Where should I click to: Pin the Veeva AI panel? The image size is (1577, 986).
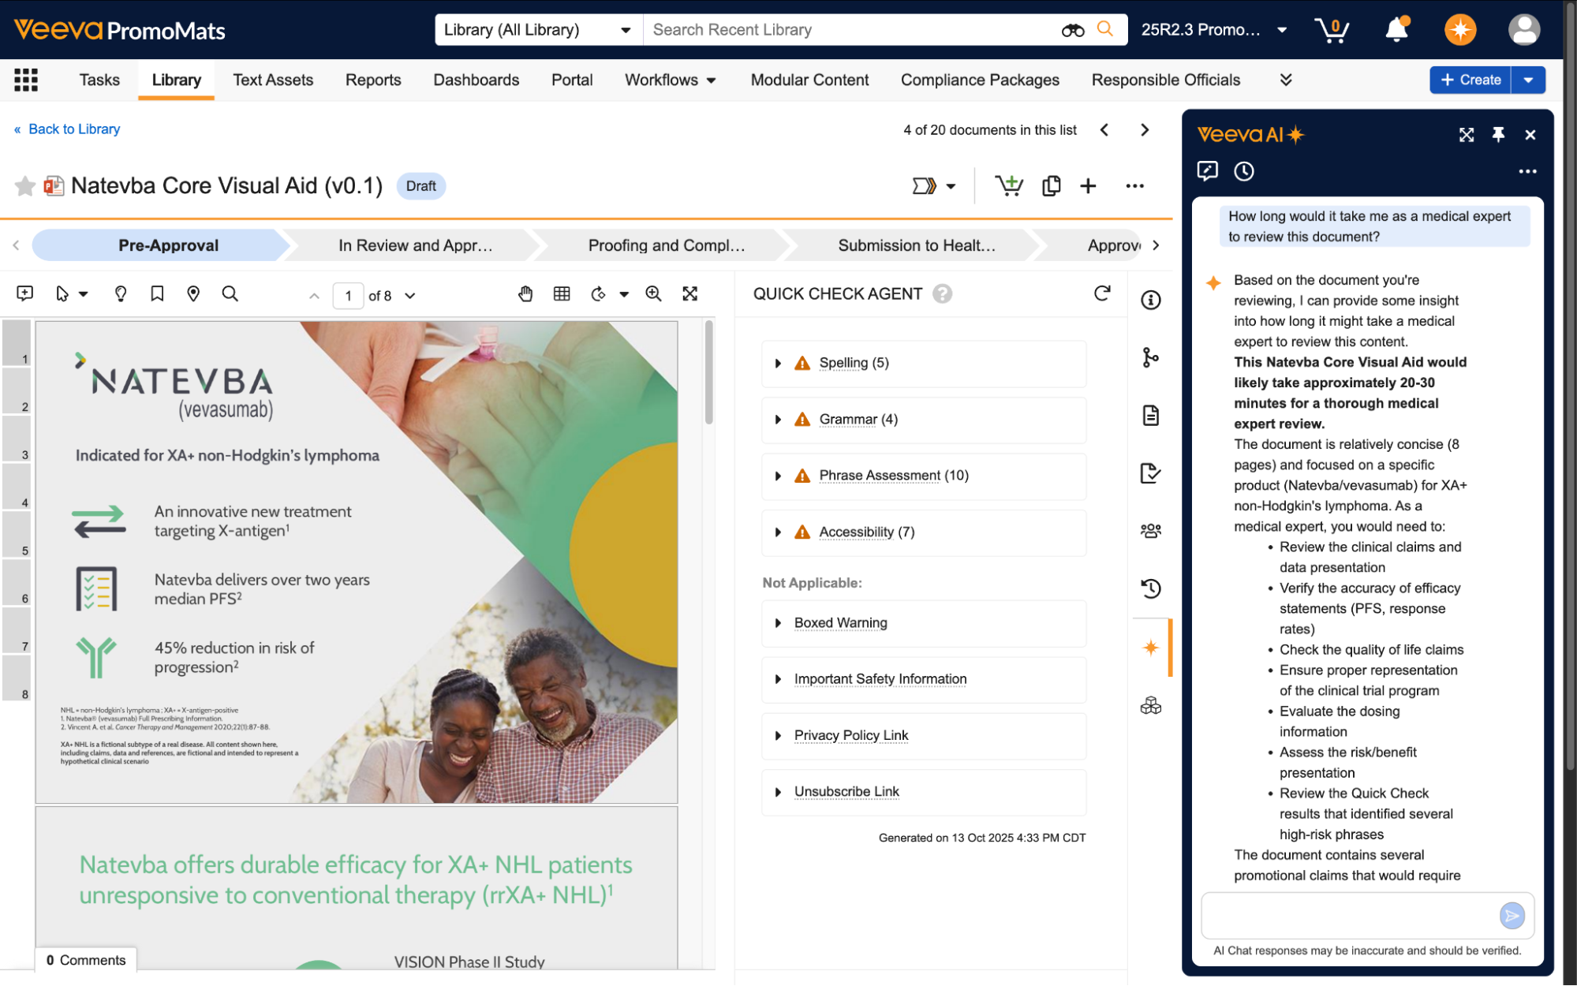click(1498, 135)
